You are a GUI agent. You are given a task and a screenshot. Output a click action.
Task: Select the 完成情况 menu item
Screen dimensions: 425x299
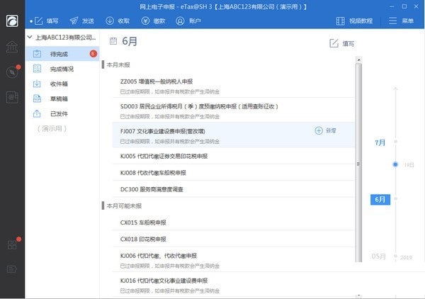click(62, 69)
